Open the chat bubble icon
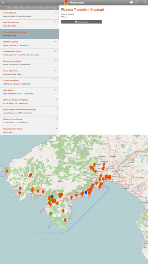Screen dimensions: 148x264 coord(131,3)
